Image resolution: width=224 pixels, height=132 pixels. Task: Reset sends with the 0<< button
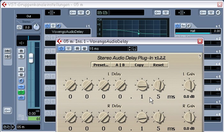[203, 13]
